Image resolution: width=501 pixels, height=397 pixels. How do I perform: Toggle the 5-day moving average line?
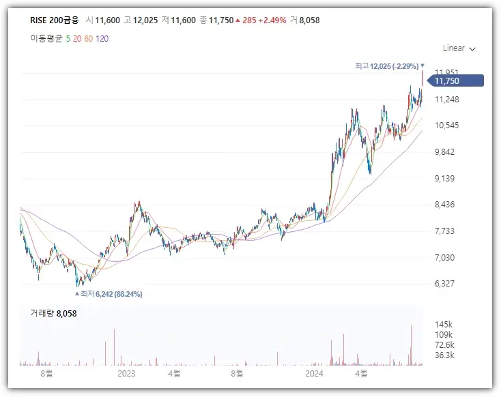click(68, 38)
